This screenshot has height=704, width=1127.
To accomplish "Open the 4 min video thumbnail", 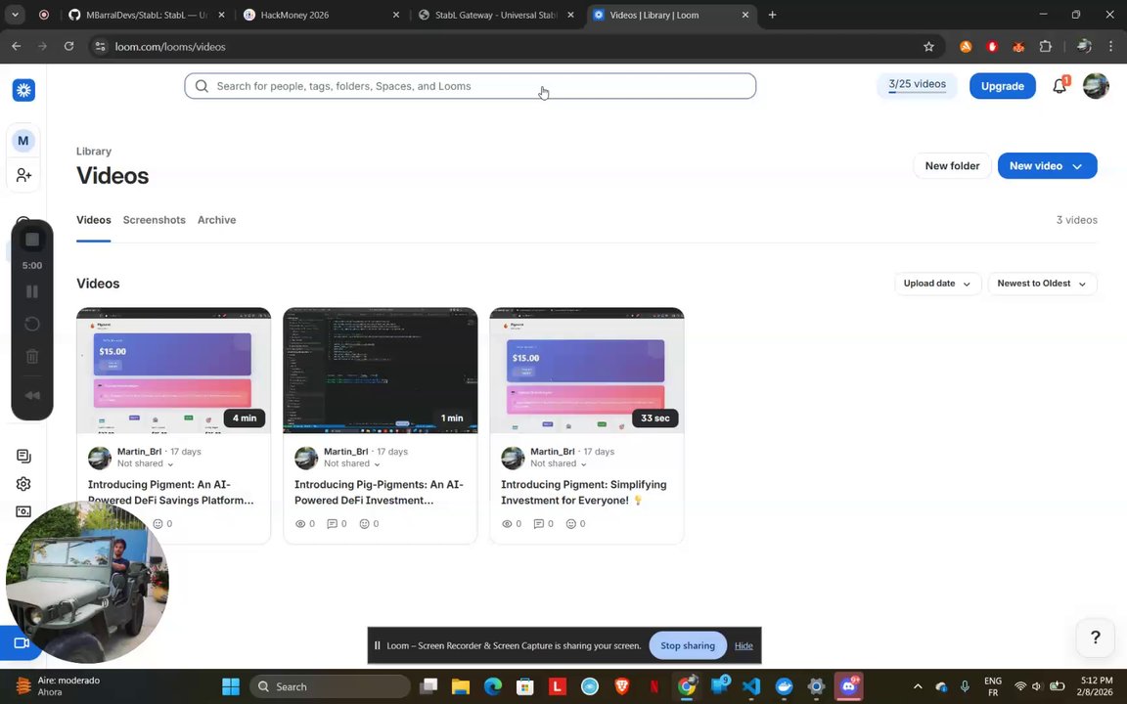I will pyautogui.click(x=174, y=371).
